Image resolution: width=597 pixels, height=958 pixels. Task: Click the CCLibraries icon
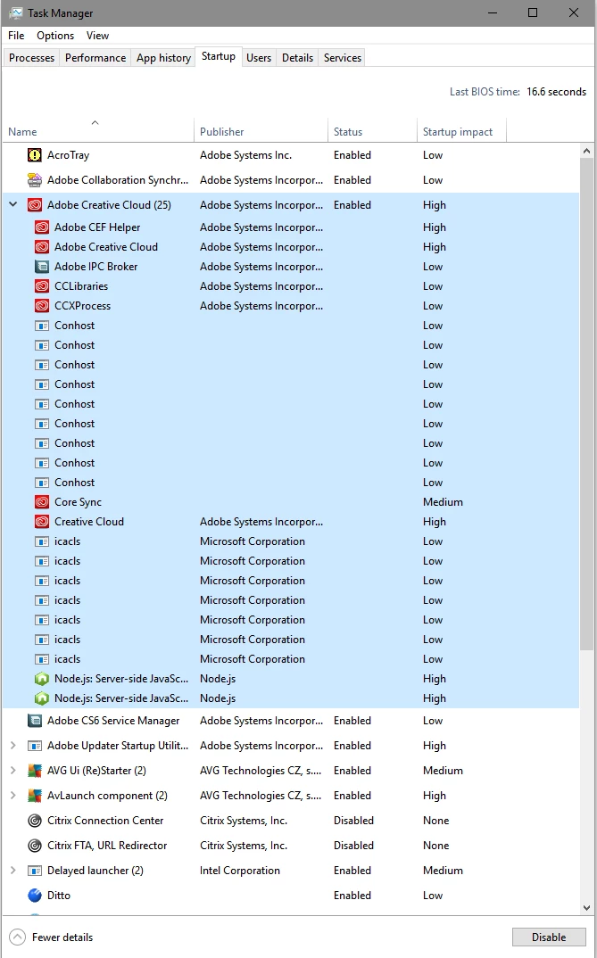tap(42, 286)
